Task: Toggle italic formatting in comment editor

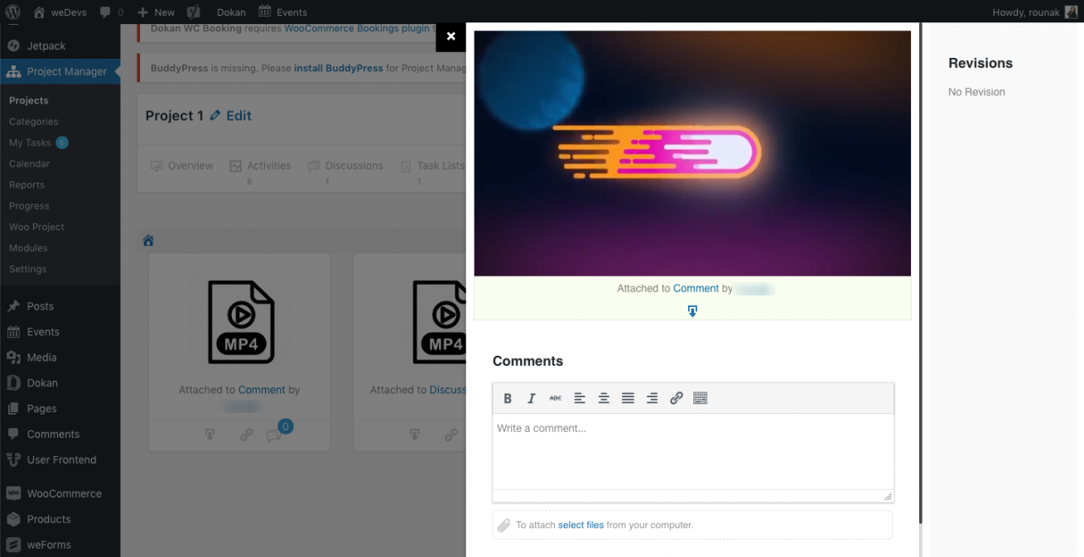Action: pyautogui.click(x=532, y=398)
